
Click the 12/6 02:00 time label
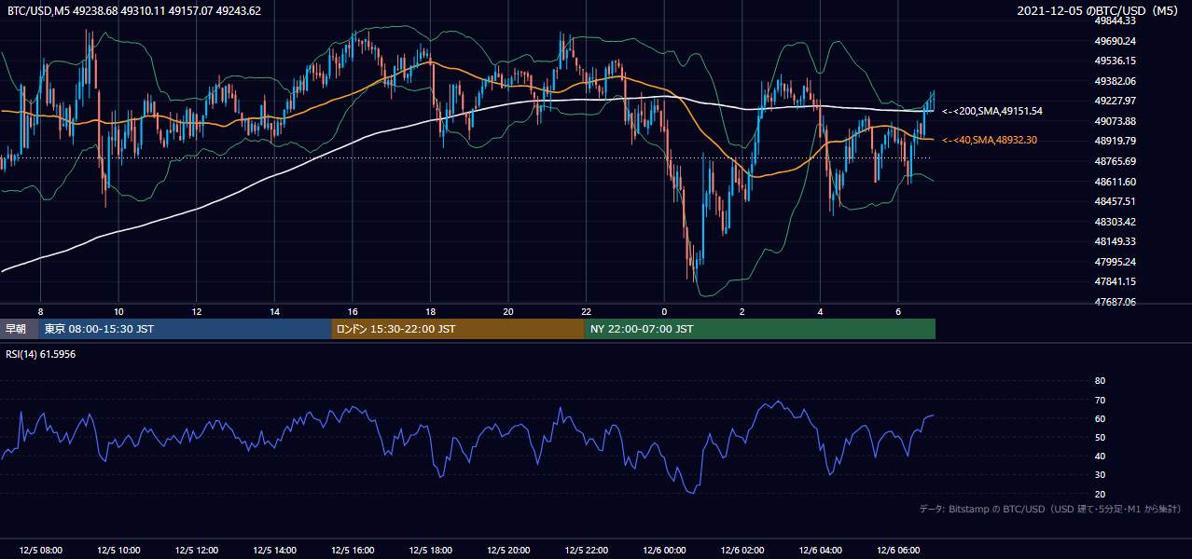(742, 551)
